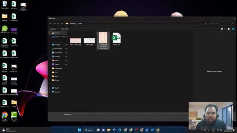Click Table in the address path

point(80,24)
